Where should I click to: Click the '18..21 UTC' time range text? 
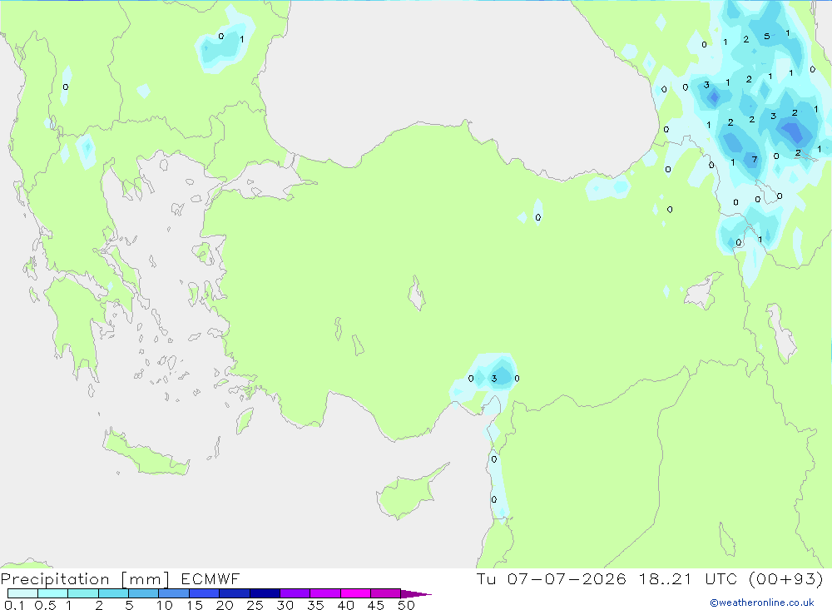[x=688, y=578]
